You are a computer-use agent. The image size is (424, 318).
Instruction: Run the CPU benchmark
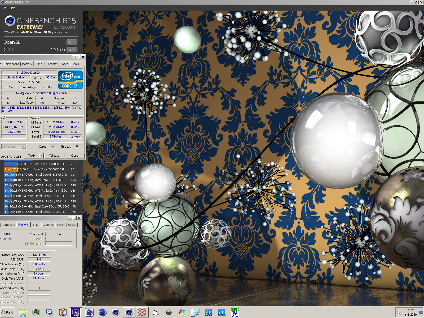click(72, 50)
